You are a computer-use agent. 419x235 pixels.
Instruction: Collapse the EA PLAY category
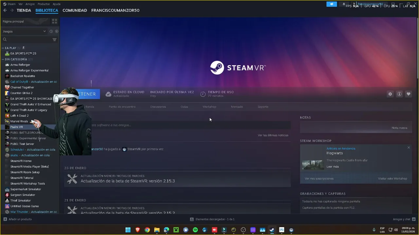(3, 48)
